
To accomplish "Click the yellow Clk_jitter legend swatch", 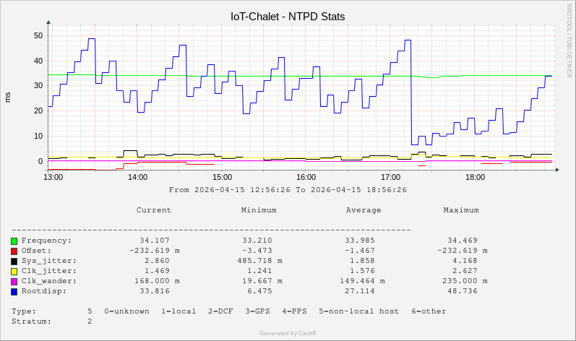I will [14, 271].
